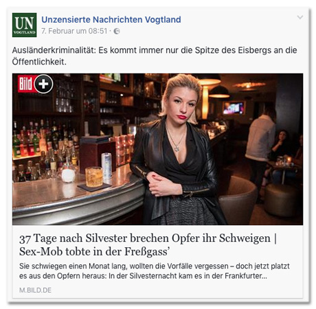Viewport: 316px width, 309px height.
Task: Click the TV screen in the photo background
Action: [x=234, y=108]
